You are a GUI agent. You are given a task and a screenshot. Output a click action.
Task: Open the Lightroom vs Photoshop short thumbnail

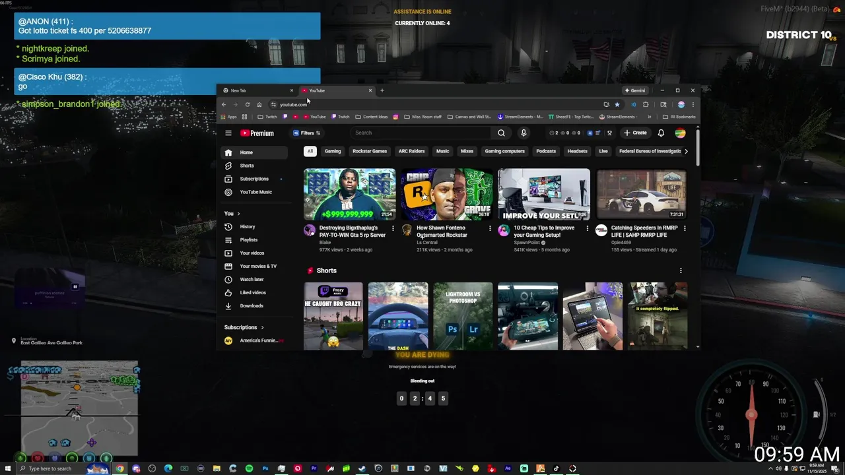463,316
